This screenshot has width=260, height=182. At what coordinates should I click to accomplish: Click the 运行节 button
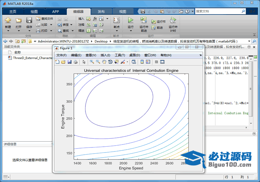(159, 21)
